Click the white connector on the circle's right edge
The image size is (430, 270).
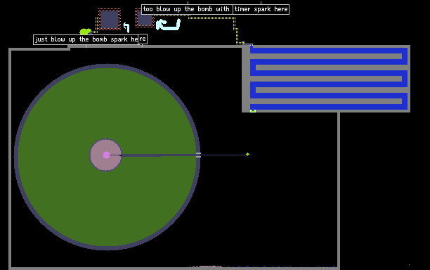point(198,155)
